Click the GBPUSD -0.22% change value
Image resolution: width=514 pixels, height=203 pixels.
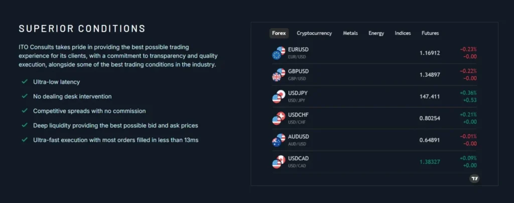468,71
